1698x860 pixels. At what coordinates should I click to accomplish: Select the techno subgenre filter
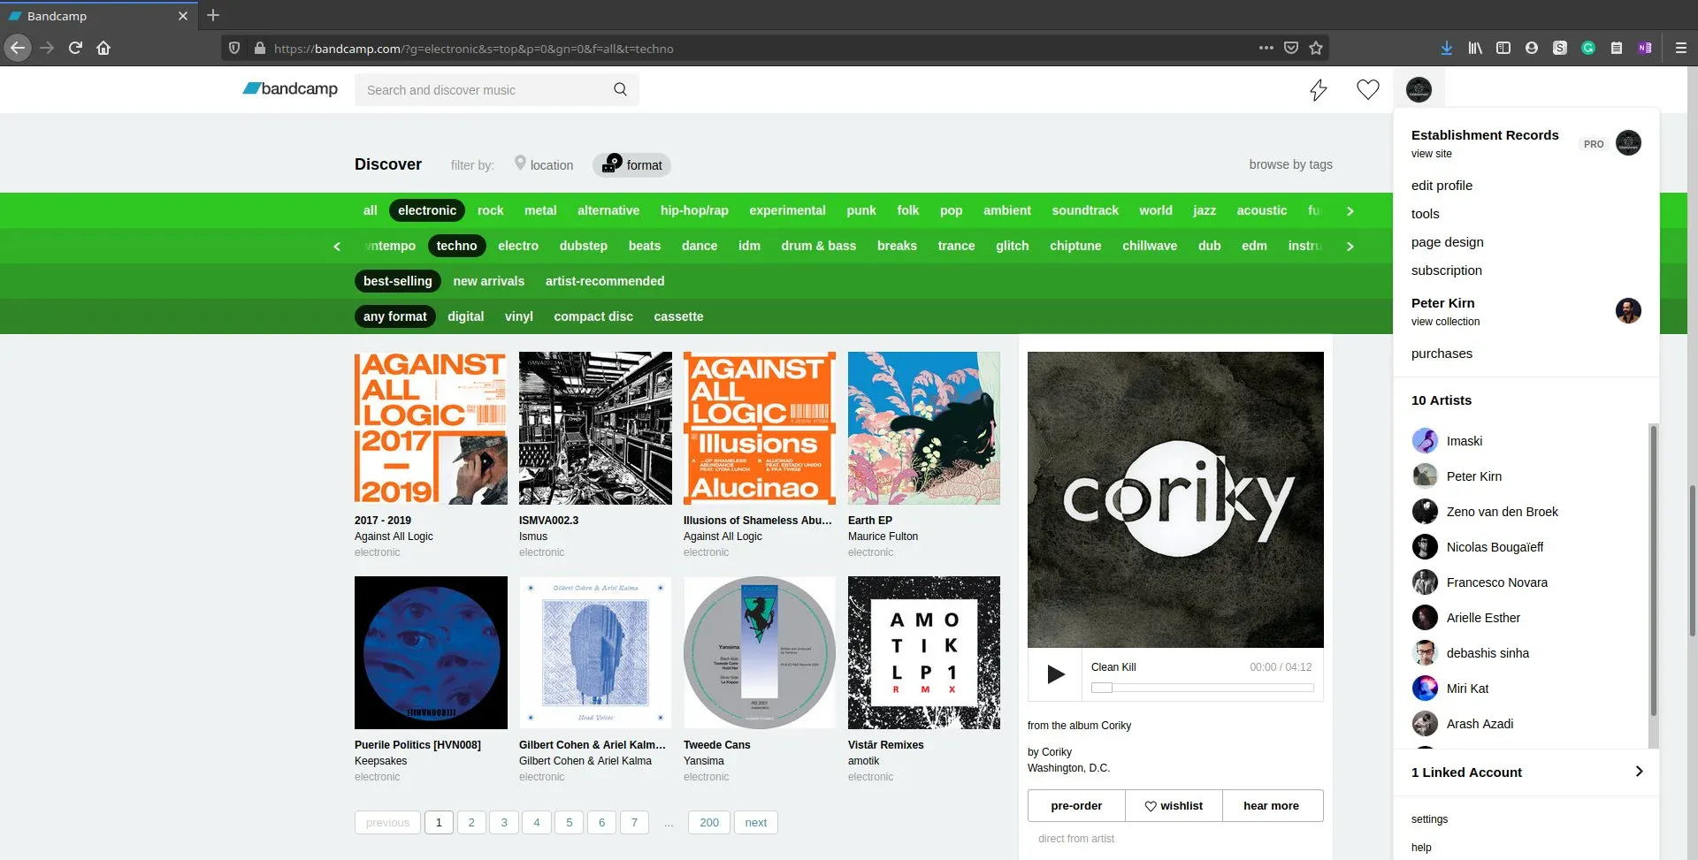pos(456,246)
